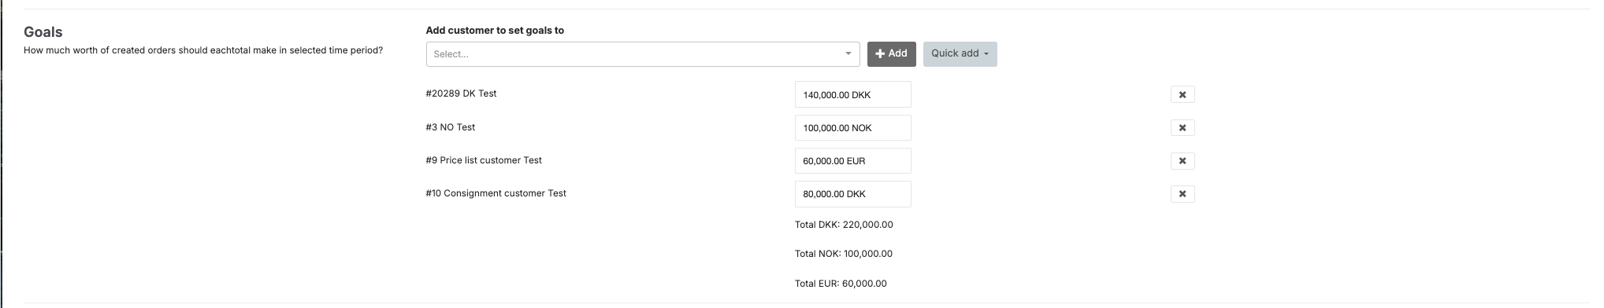The width and height of the screenshot is (1604, 308).
Task: Click the Total EUR: 60,000.00 text
Action: pos(841,284)
